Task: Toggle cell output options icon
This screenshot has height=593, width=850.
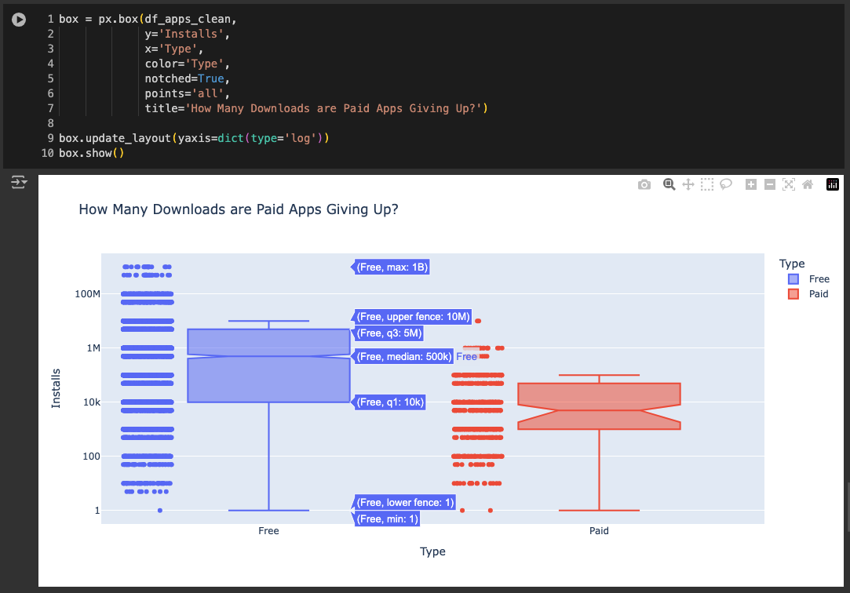Action: click(x=19, y=182)
